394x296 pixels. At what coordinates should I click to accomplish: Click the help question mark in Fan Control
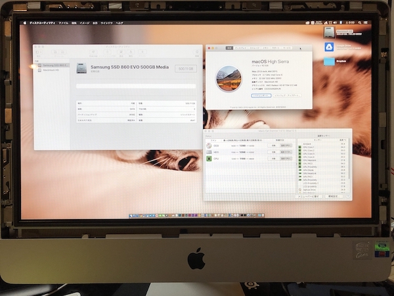pos(348,196)
